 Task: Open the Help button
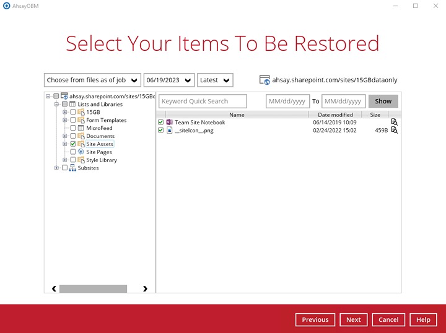coord(423,319)
